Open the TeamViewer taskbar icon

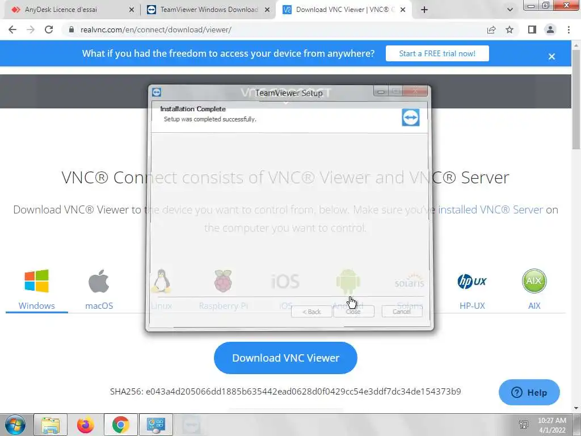point(191,425)
